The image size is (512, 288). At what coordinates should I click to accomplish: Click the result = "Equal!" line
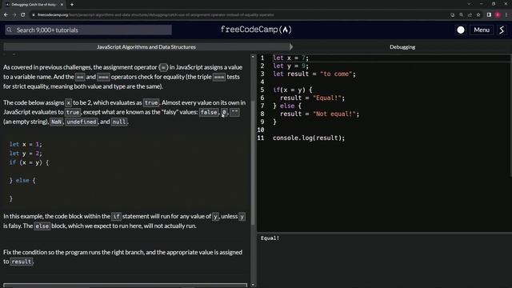(x=312, y=98)
